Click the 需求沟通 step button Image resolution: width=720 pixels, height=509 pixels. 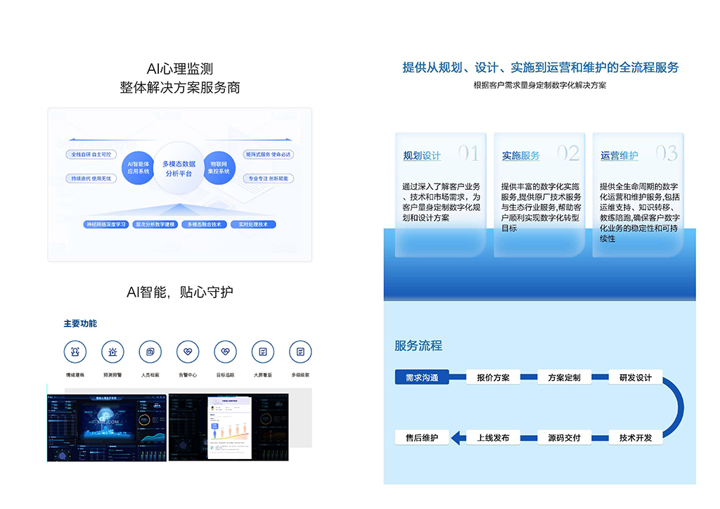(x=422, y=378)
